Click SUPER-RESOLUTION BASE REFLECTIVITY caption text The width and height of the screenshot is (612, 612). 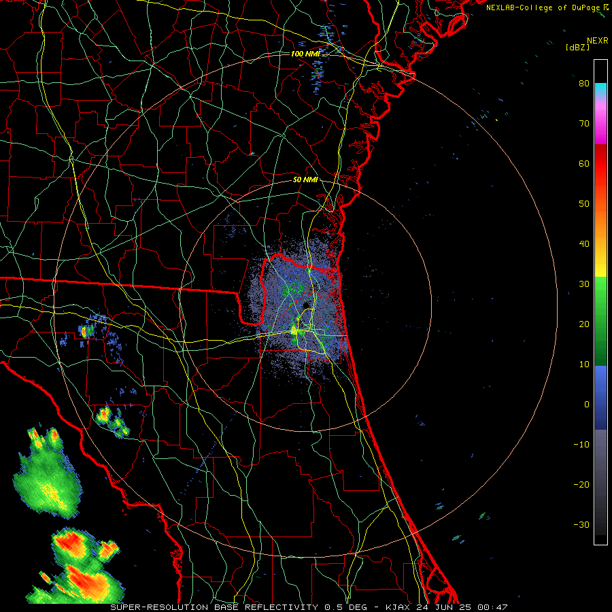pyautogui.click(x=216, y=607)
